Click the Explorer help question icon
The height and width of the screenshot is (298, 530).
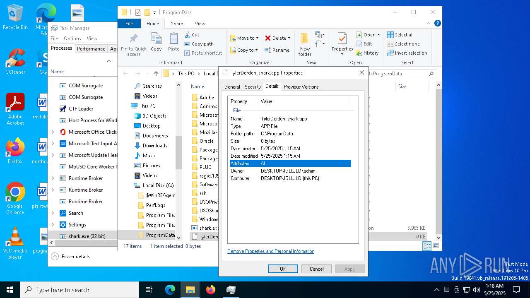point(437,24)
